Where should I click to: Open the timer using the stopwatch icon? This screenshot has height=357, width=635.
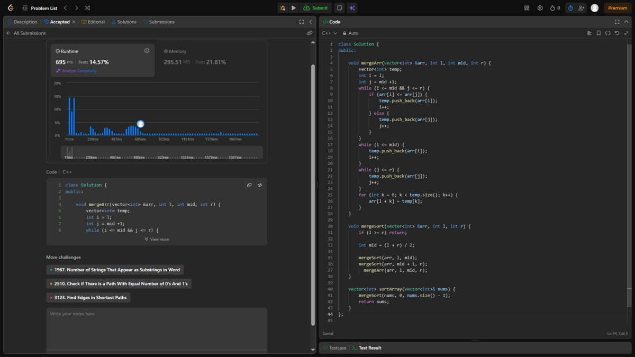(570, 8)
